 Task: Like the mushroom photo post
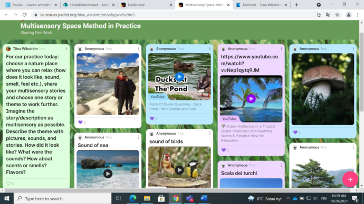click(x=295, y=132)
